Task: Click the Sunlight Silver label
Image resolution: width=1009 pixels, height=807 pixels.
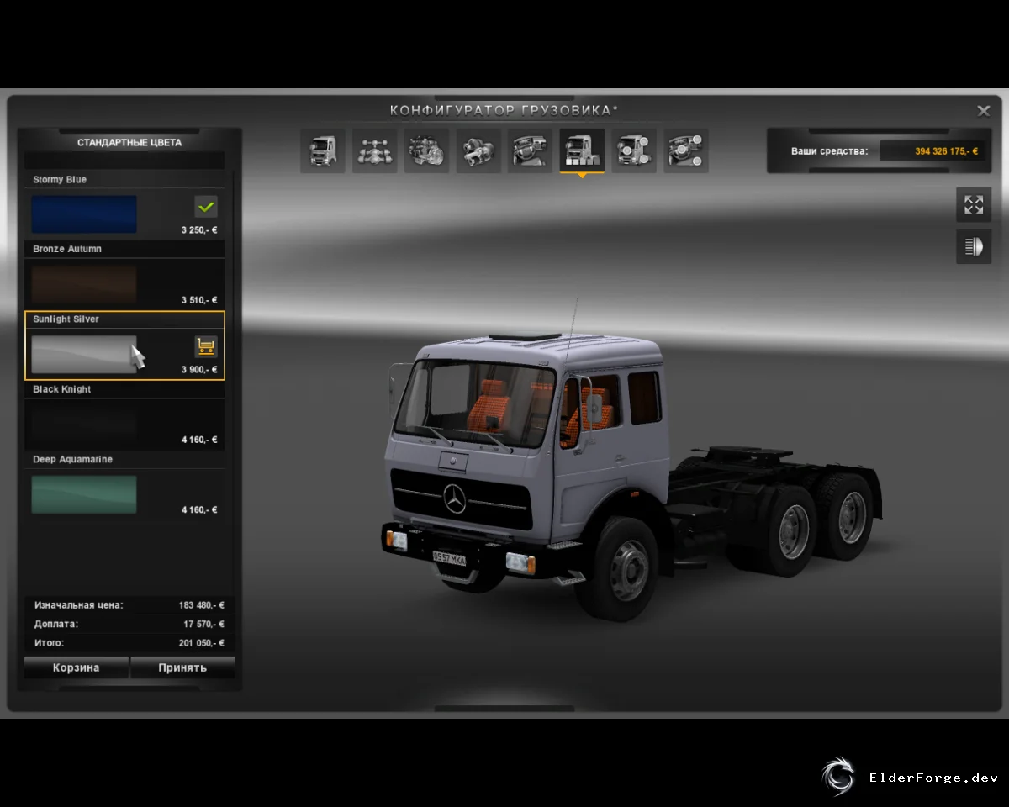Action: [x=66, y=319]
